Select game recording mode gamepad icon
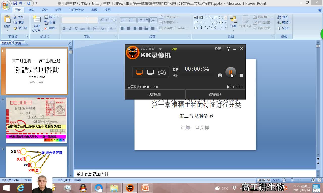 [162, 72]
